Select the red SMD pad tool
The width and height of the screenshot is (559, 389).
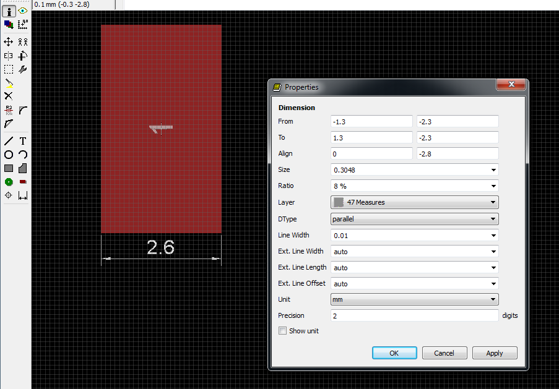(23, 182)
